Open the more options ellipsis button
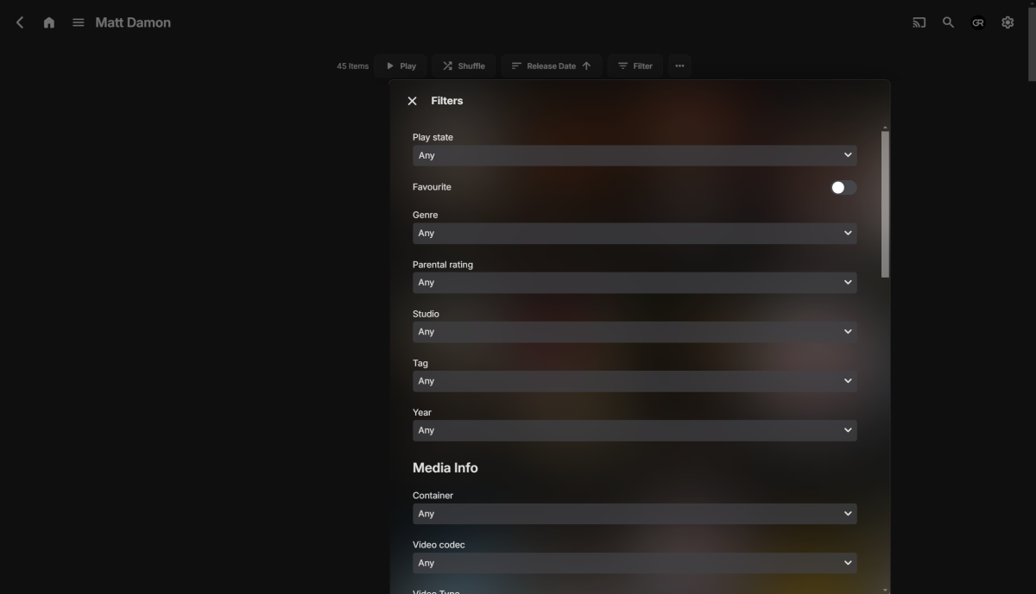The image size is (1036, 594). [679, 66]
